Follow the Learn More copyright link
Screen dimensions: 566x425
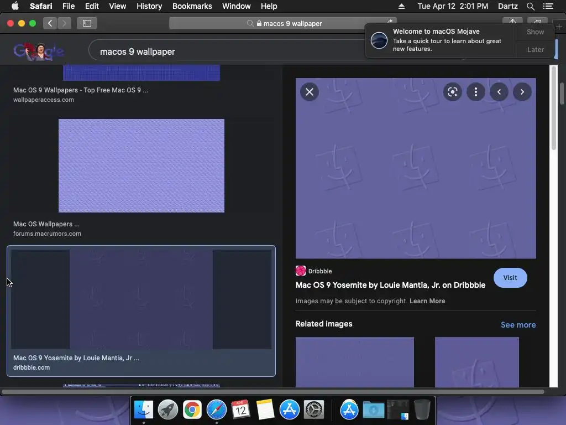tap(427, 300)
